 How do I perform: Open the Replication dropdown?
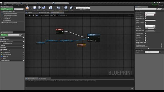point(150,28)
